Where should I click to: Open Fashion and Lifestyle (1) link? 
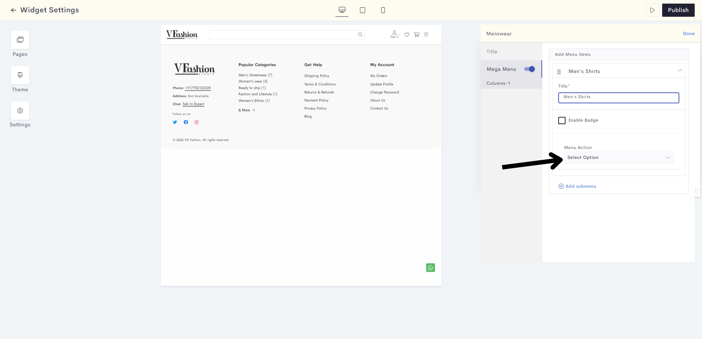(x=258, y=94)
